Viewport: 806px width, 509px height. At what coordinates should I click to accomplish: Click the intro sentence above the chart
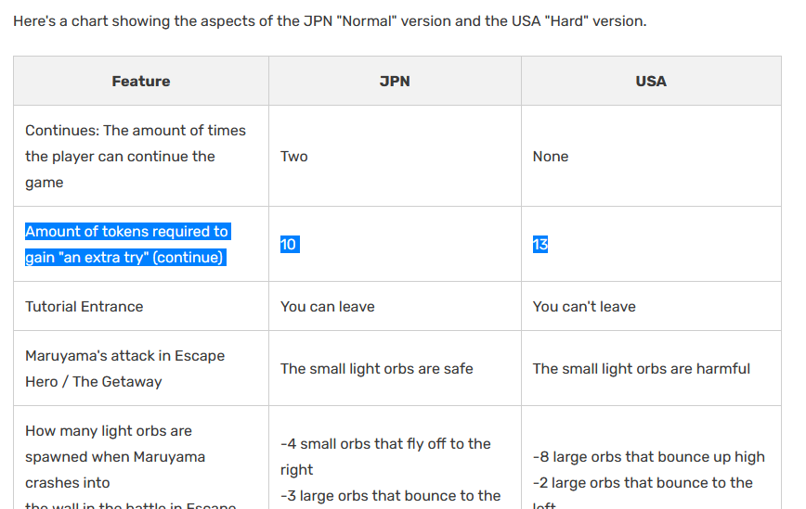[330, 20]
